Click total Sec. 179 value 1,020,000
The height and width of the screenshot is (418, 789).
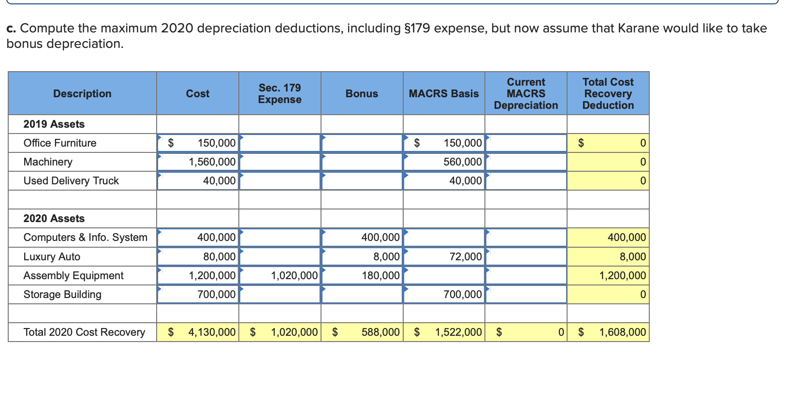click(280, 332)
